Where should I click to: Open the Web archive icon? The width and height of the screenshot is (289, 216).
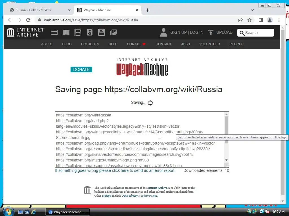click(54, 32)
